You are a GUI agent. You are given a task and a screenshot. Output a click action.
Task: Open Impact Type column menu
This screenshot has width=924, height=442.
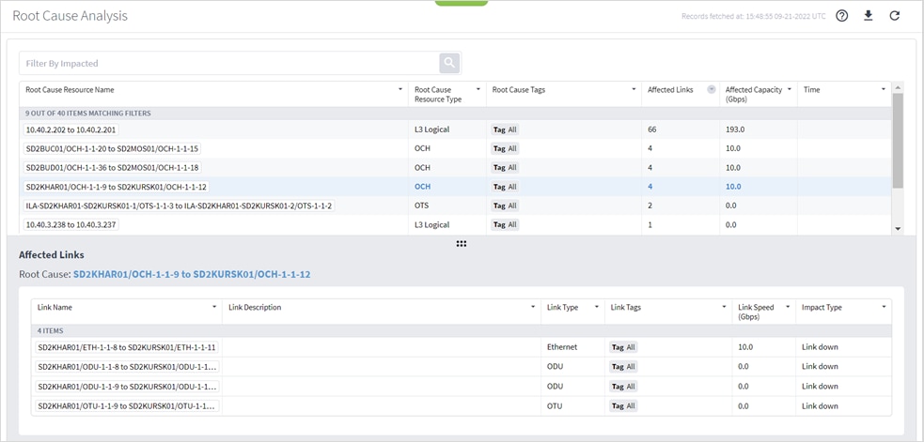tap(884, 307)
